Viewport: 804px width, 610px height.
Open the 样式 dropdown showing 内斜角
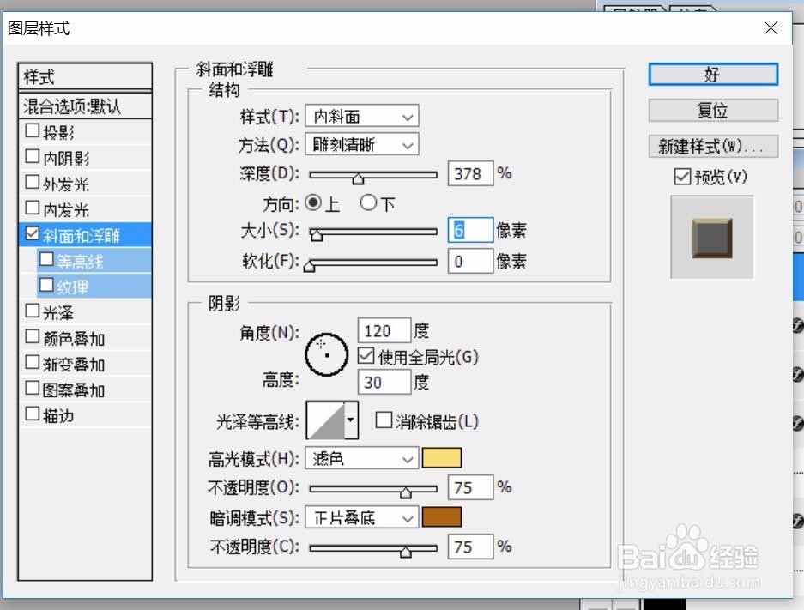click(360, 116)
